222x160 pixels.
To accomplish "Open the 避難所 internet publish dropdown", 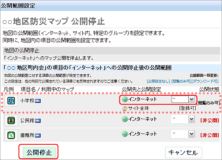I will click(x=183, y=134).
